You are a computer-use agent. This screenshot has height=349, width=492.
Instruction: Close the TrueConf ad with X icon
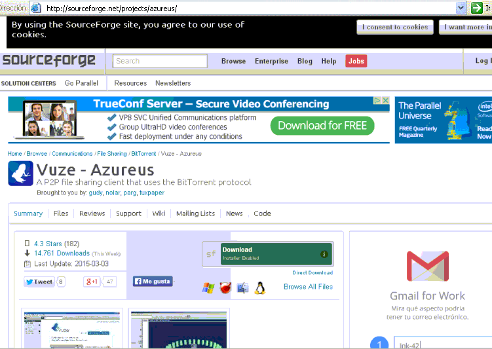click(386, 100)
